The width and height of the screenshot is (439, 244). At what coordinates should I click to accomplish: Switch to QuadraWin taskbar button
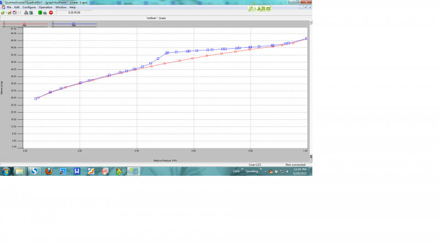pyautogui.click(x=133, y=171)
